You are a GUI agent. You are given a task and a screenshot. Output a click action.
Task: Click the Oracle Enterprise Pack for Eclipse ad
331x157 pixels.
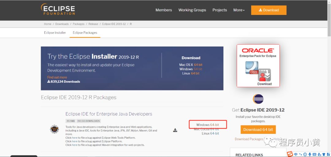click(258, 66)
